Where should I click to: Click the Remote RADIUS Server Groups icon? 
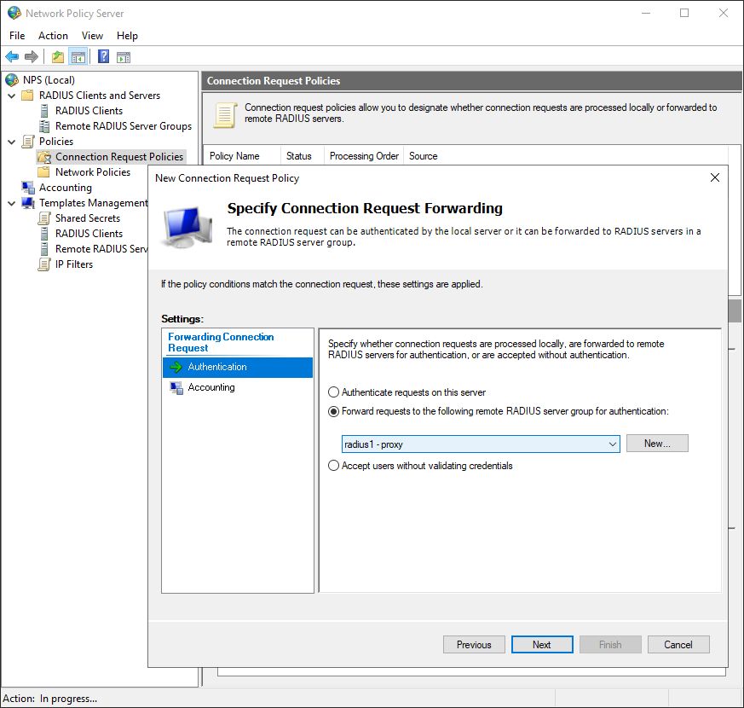tap(44, 126)
